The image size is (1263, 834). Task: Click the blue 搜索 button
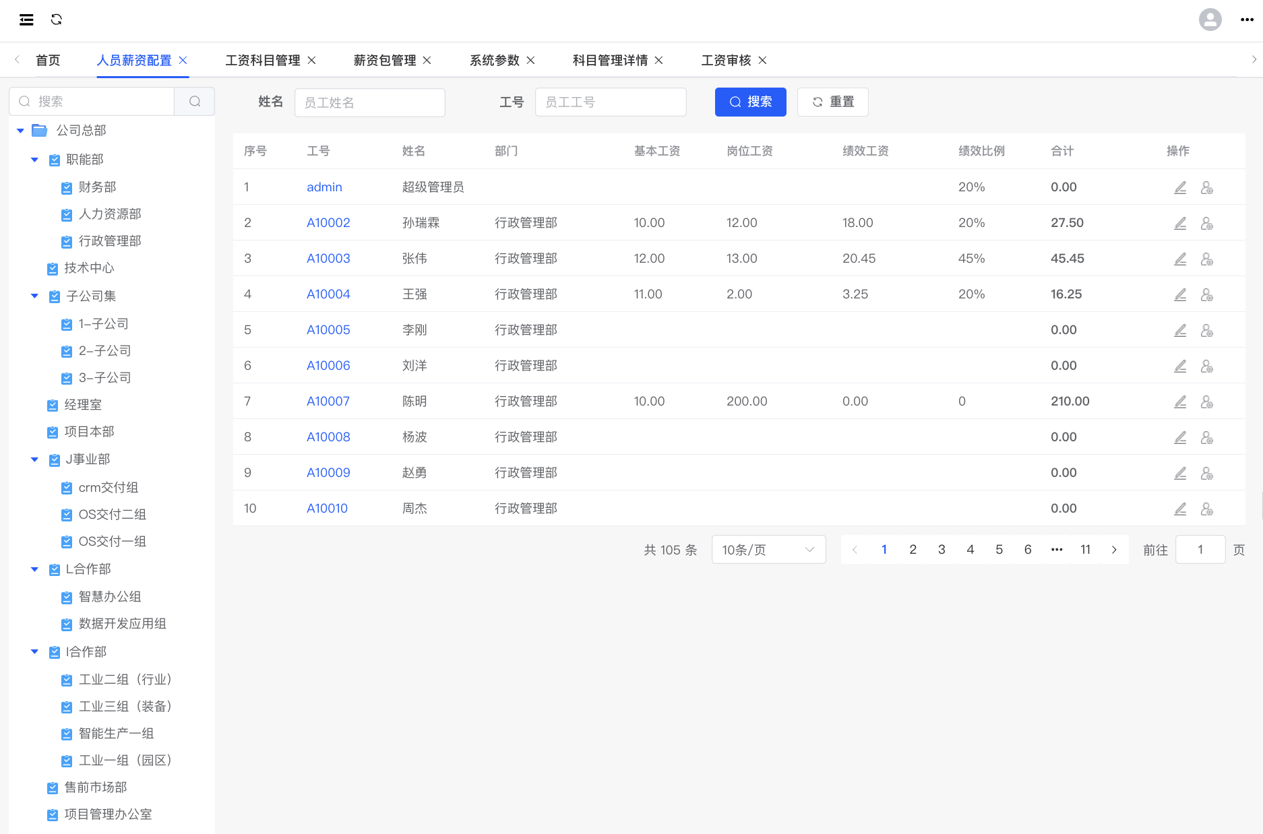click(x=750, y=102)
